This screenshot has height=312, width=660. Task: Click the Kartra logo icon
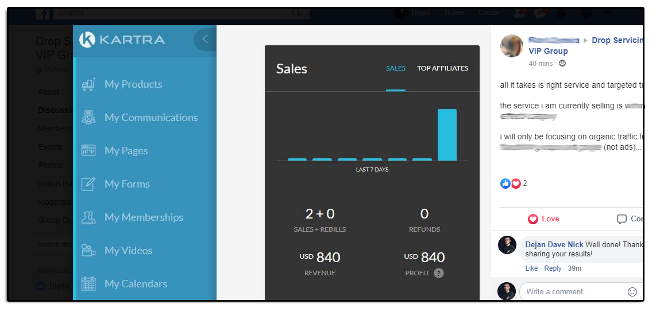point(87,40)
